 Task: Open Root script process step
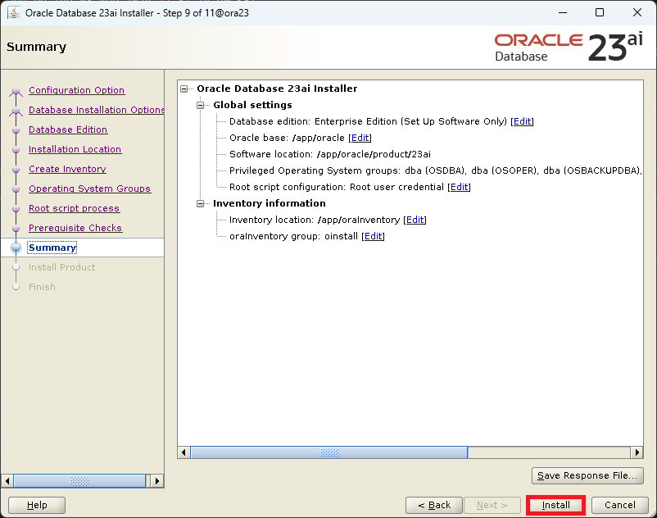pyautogui.click(x=75, y=208)
